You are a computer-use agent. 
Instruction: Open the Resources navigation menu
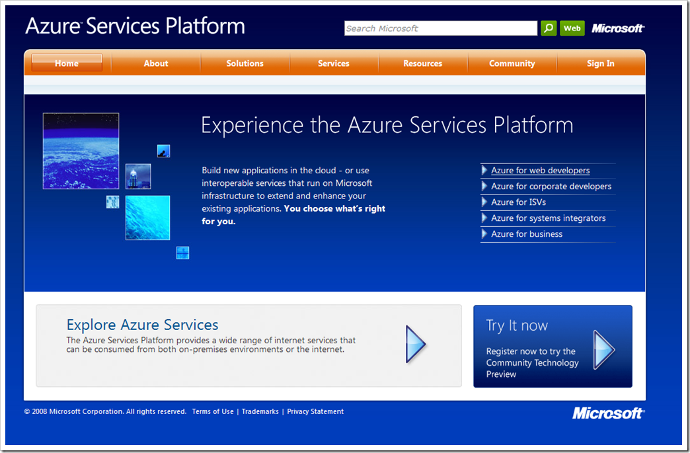coord(422,63)
